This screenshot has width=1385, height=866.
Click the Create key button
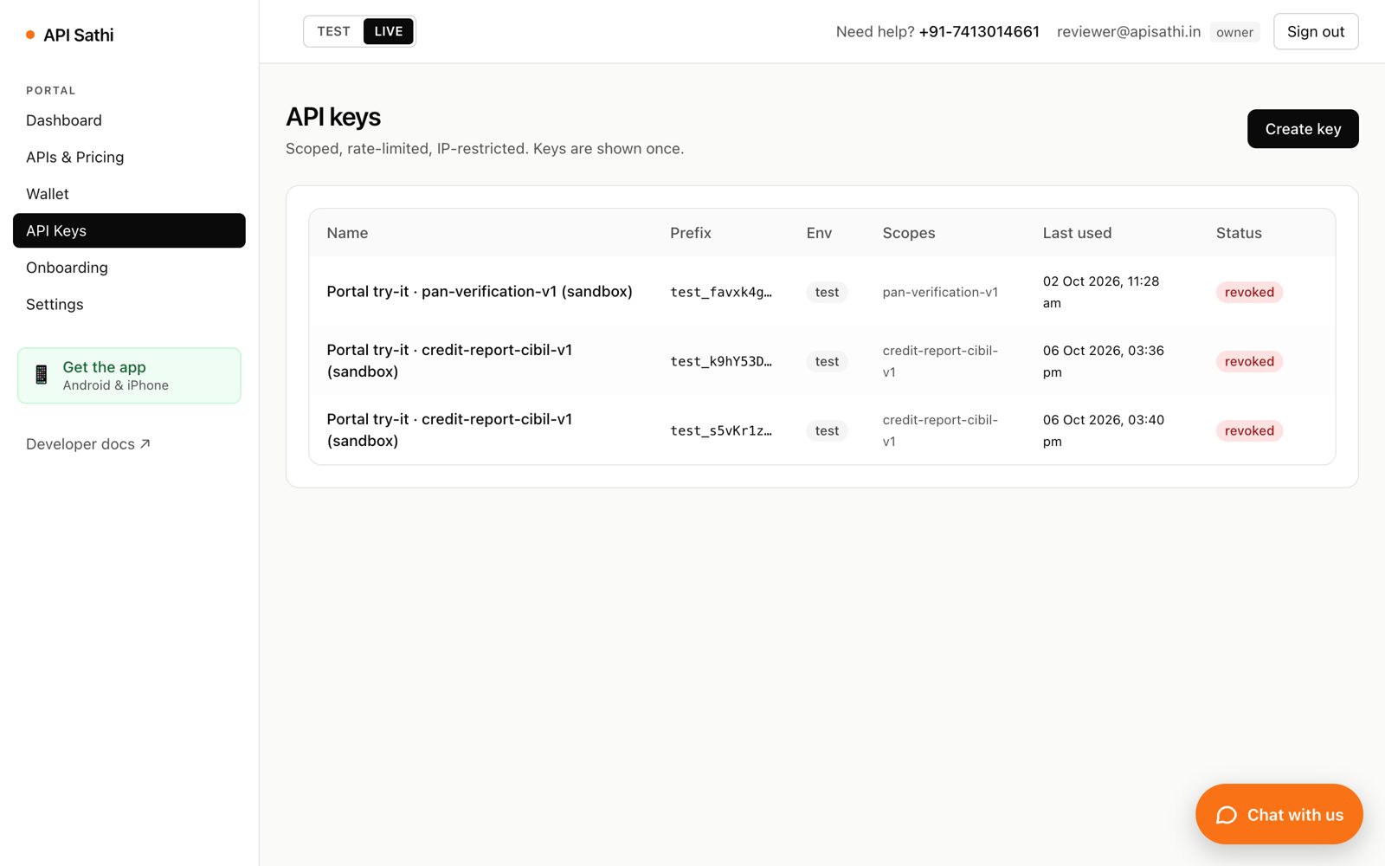1303,129
